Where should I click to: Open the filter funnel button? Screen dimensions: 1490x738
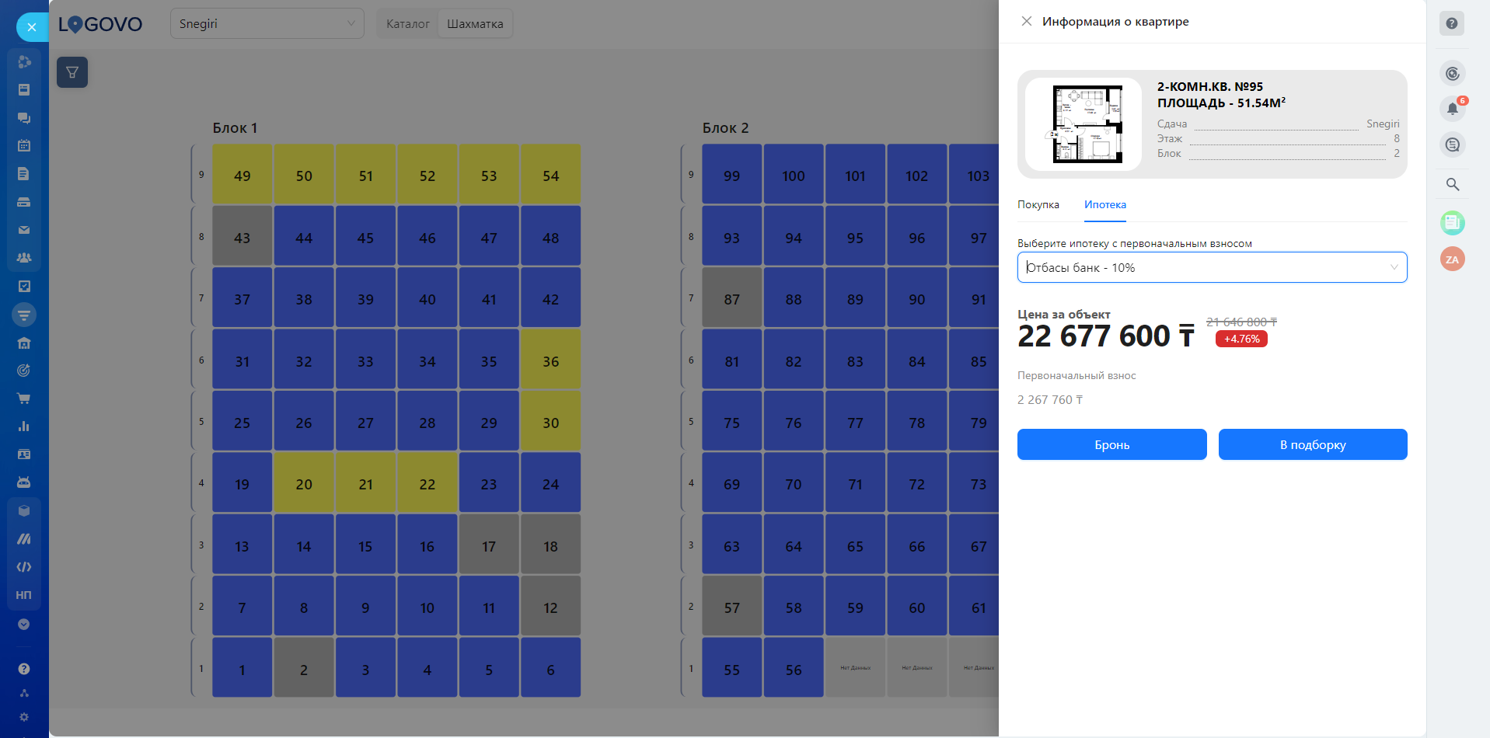(72, 72)
